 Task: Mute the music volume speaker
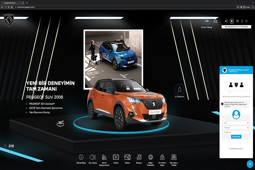(247, 21)
